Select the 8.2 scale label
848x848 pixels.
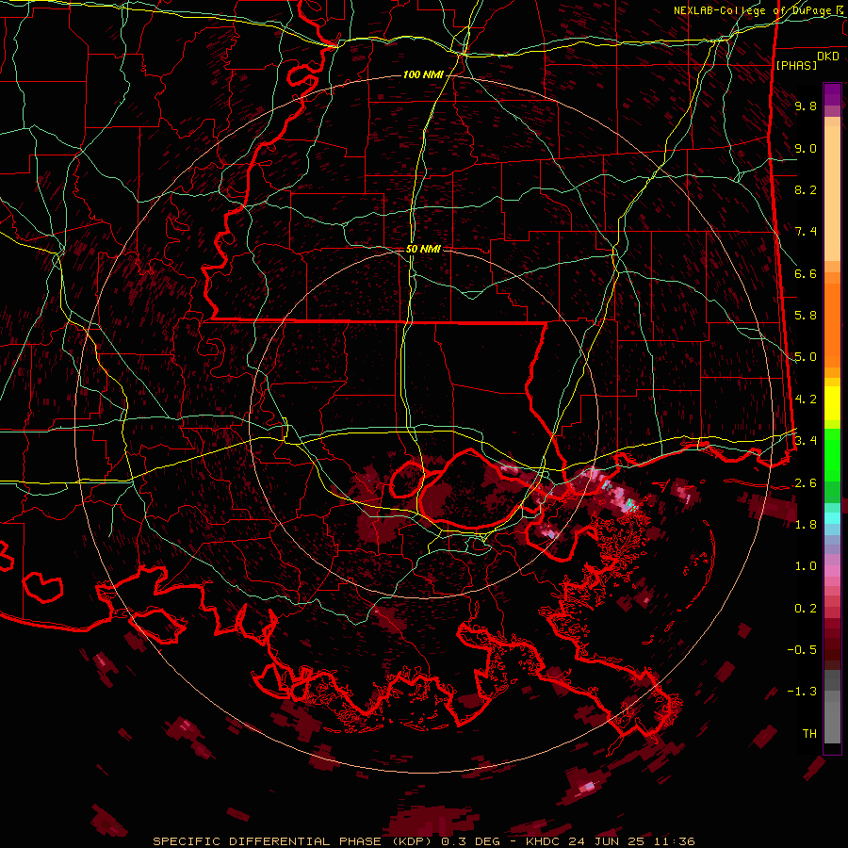pyautogui.click(x=806, y=189)
